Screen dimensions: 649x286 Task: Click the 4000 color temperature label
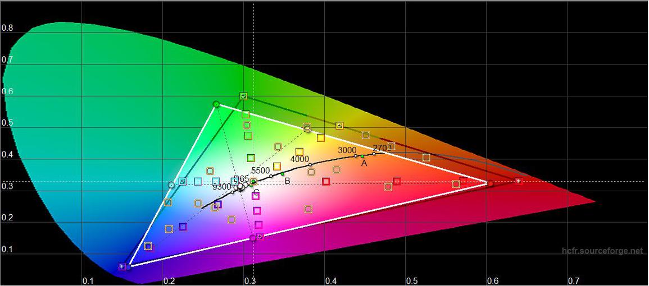coord(299,159)
